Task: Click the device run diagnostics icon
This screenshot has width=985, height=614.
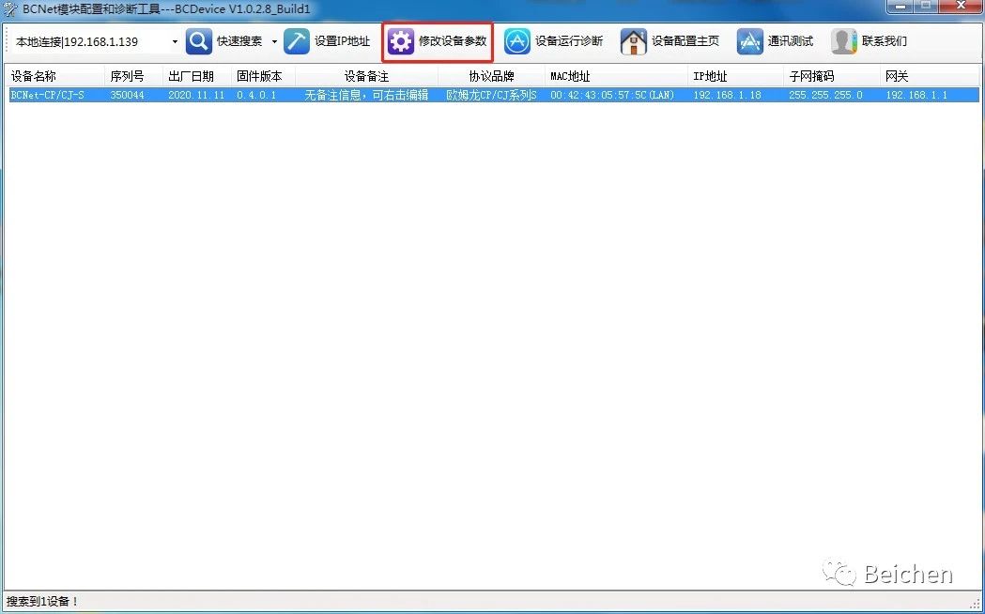Action: tap(517, 41)
